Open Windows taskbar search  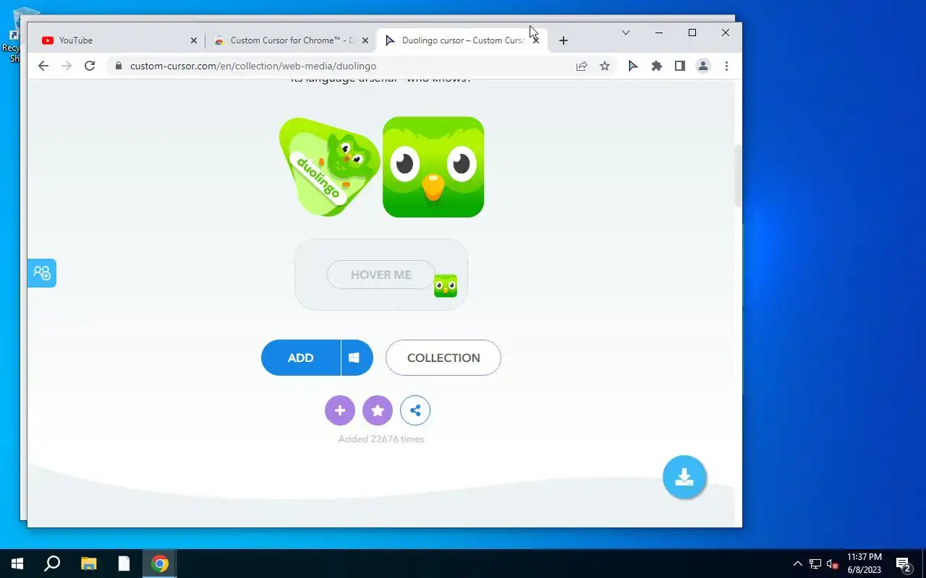52,564
